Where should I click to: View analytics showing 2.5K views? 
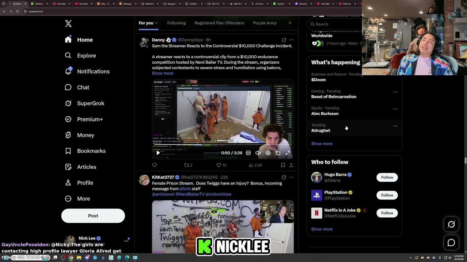point(255,165)
